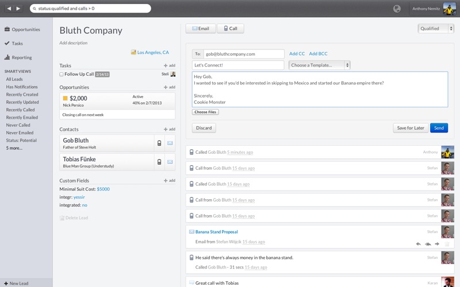The image size is (460, 287).
Task: Click Save for Later button
Action: [411, 127]
